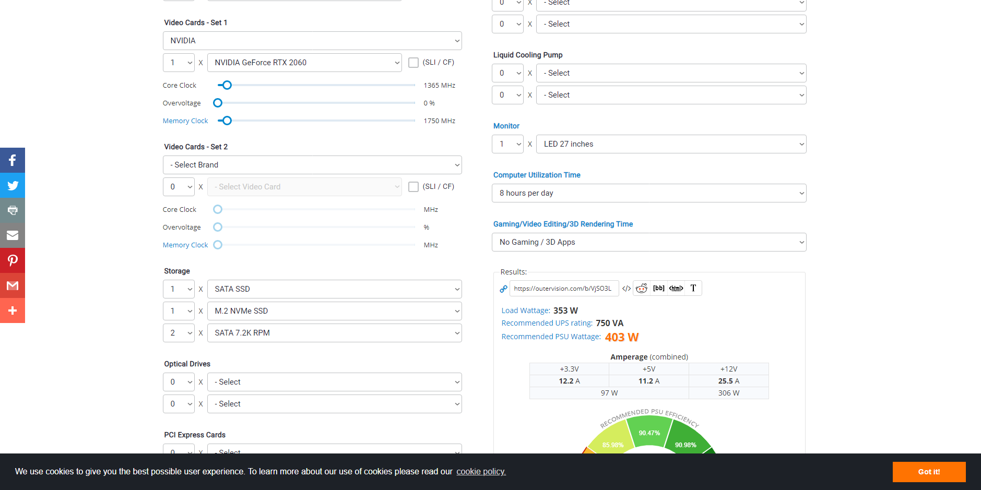Image resolution: width=981 pixels, height=490 pixels.
Task: Click the email envelope sidebar icon
Action: coord(13,235)
